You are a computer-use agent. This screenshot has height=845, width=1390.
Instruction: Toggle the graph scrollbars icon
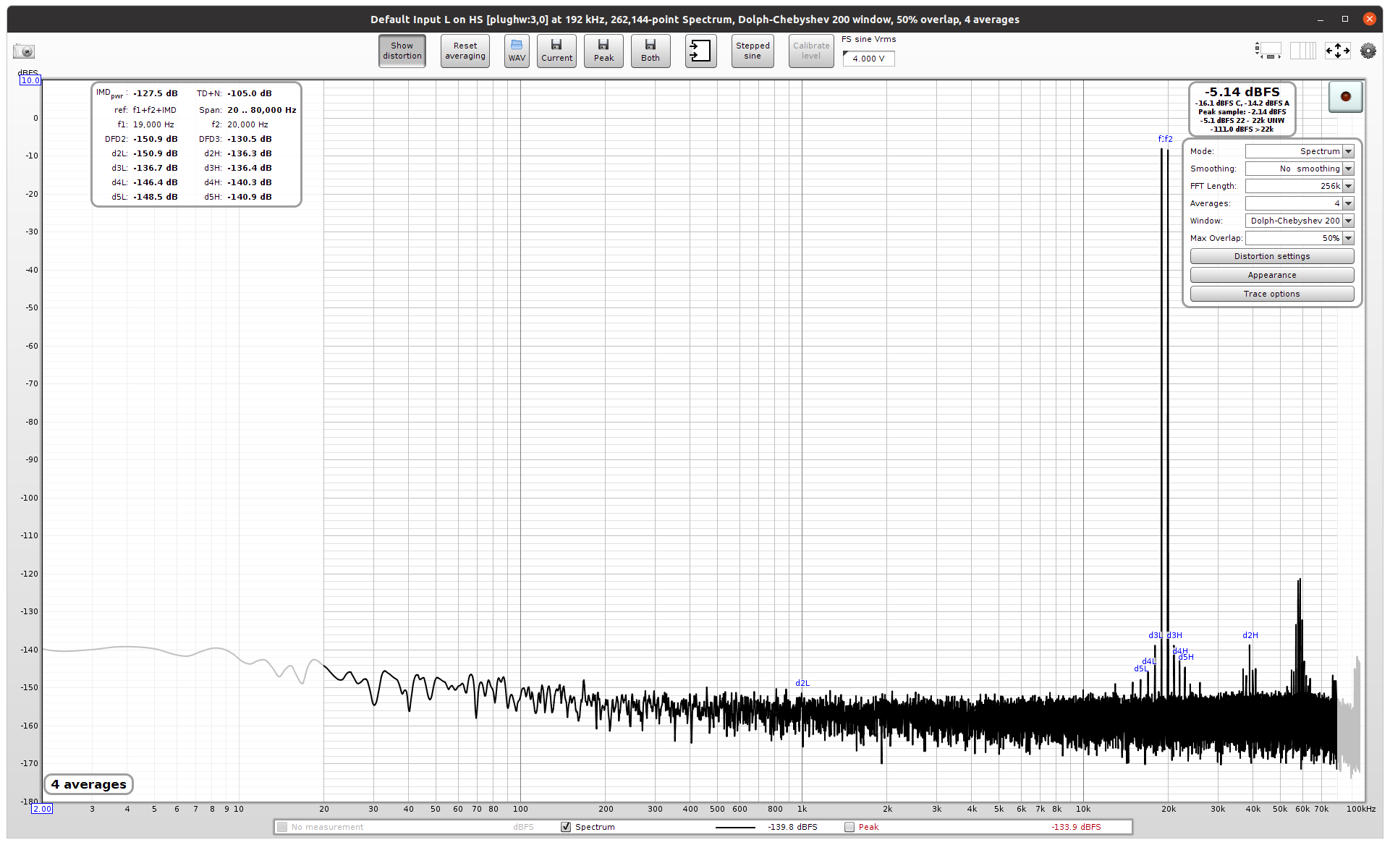click(x=1268, y=51)
